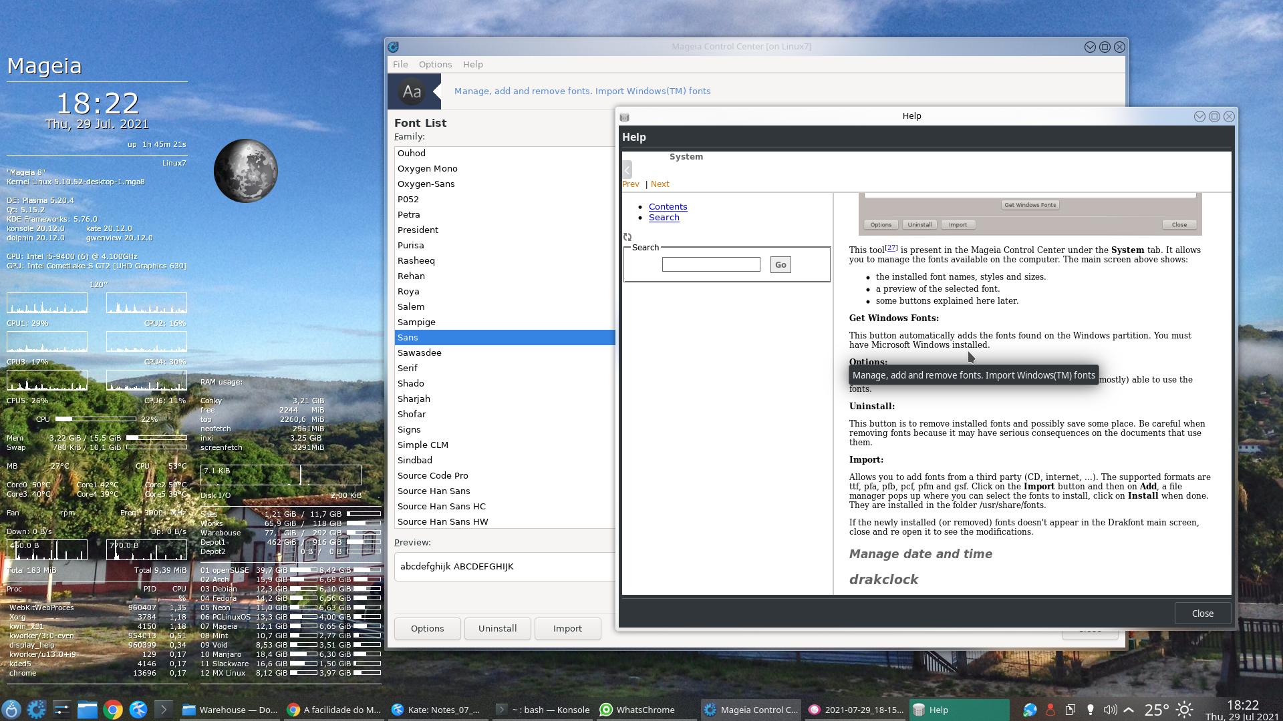Open System Settings sliders icon in panel
The image size is (1283, 721).
(x=62, y=710)
